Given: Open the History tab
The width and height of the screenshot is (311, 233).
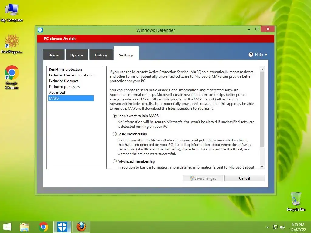Looking at the screenshot, I should (x=101, y=55).
